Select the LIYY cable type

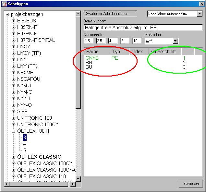[x=22, y=60]
